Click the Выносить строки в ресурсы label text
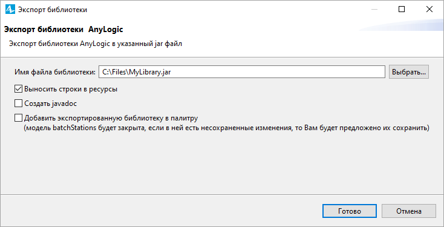The image size is (444, 227). coord(71,89)
